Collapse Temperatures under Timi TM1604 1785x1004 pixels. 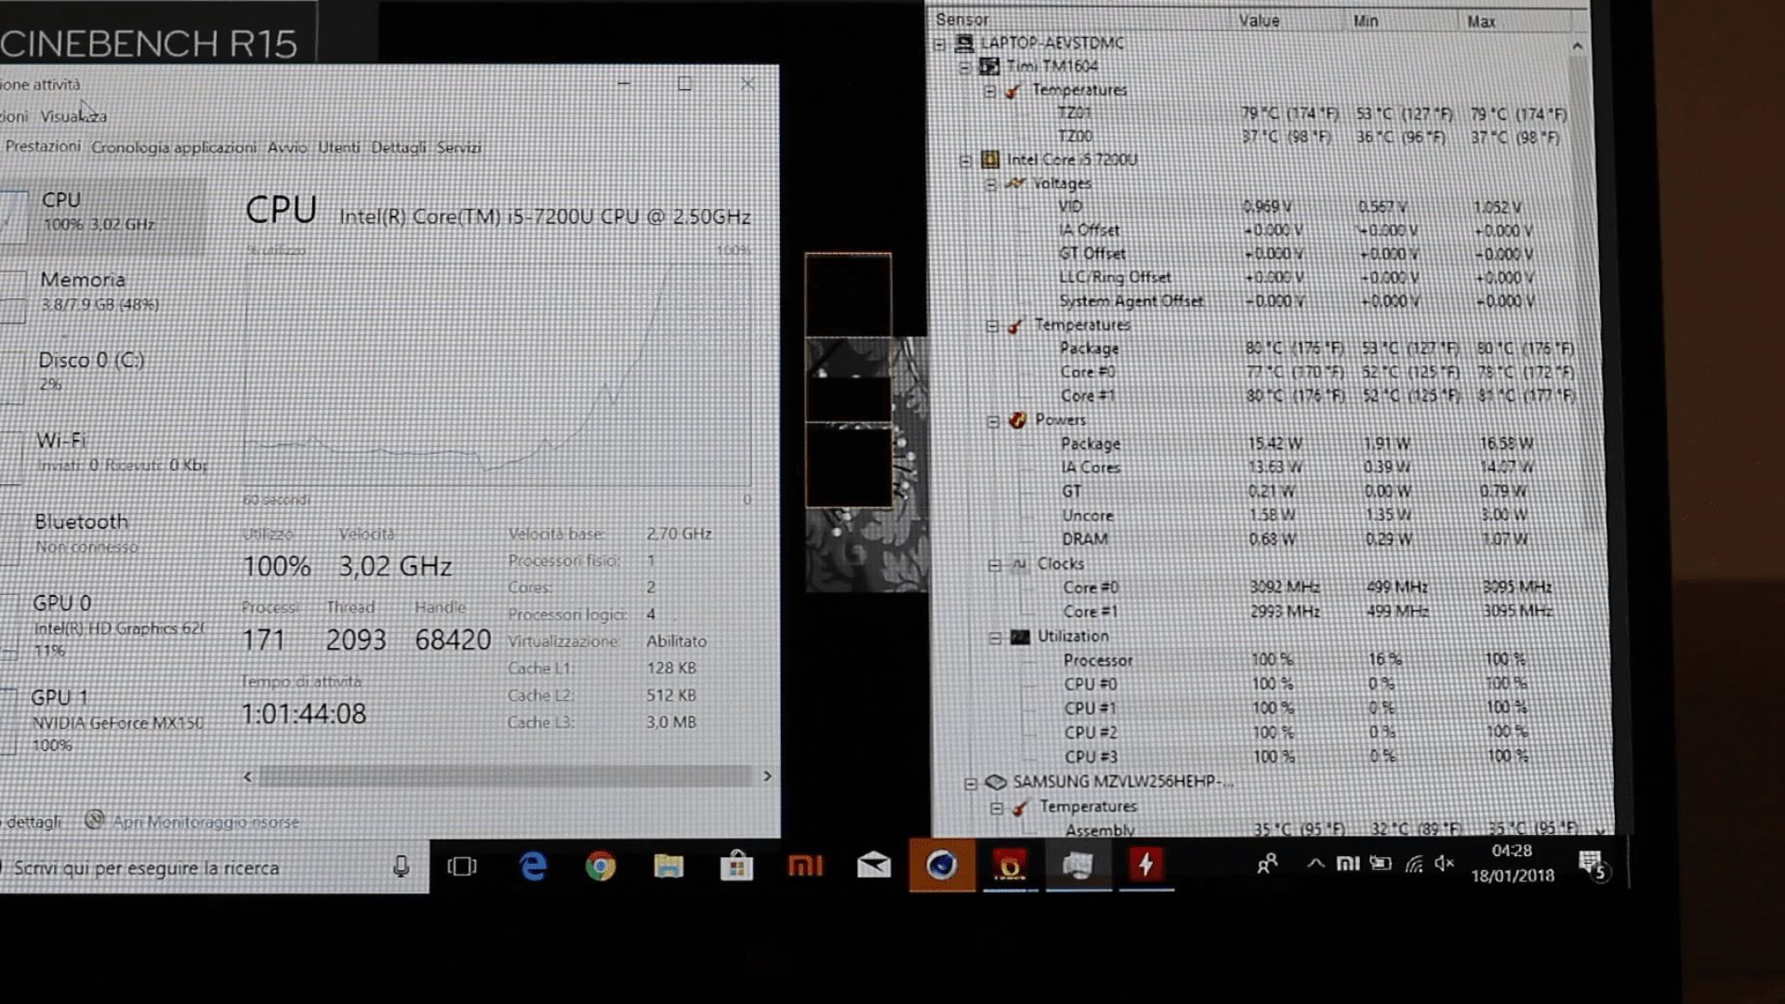(x=989, y=91)
